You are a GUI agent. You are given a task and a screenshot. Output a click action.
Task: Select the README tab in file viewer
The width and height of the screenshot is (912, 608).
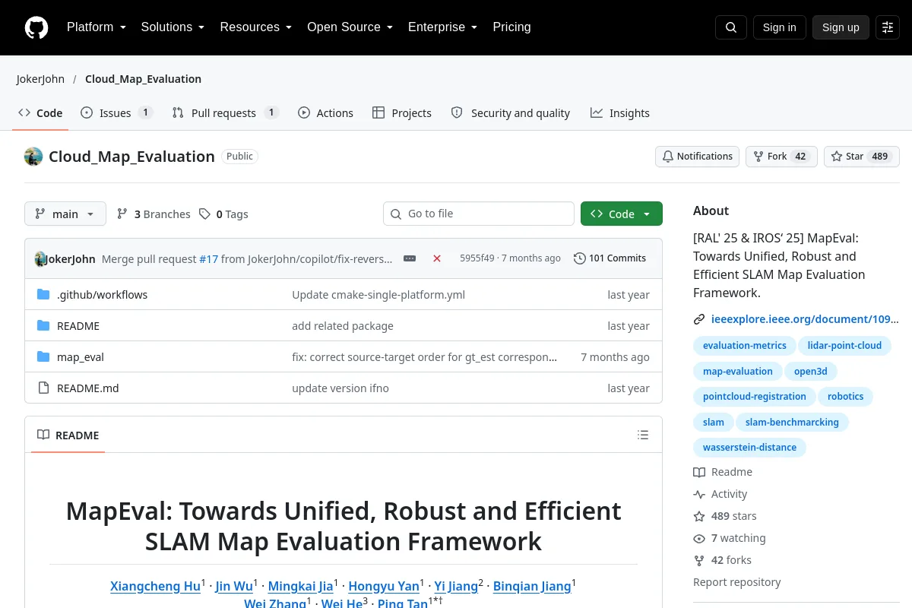click(x=68, y=435)
